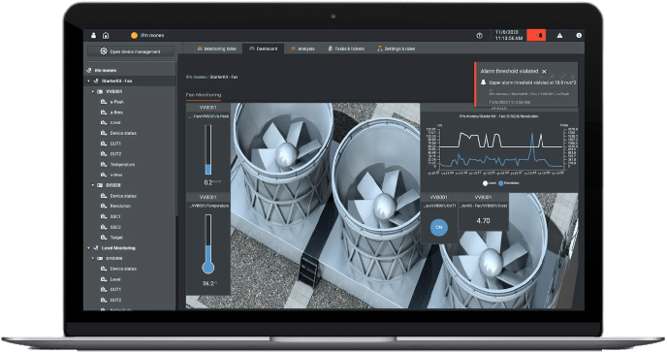Collapse the VVB001 device node
This screenshot has height=352, width=667.
click(93, 91)
